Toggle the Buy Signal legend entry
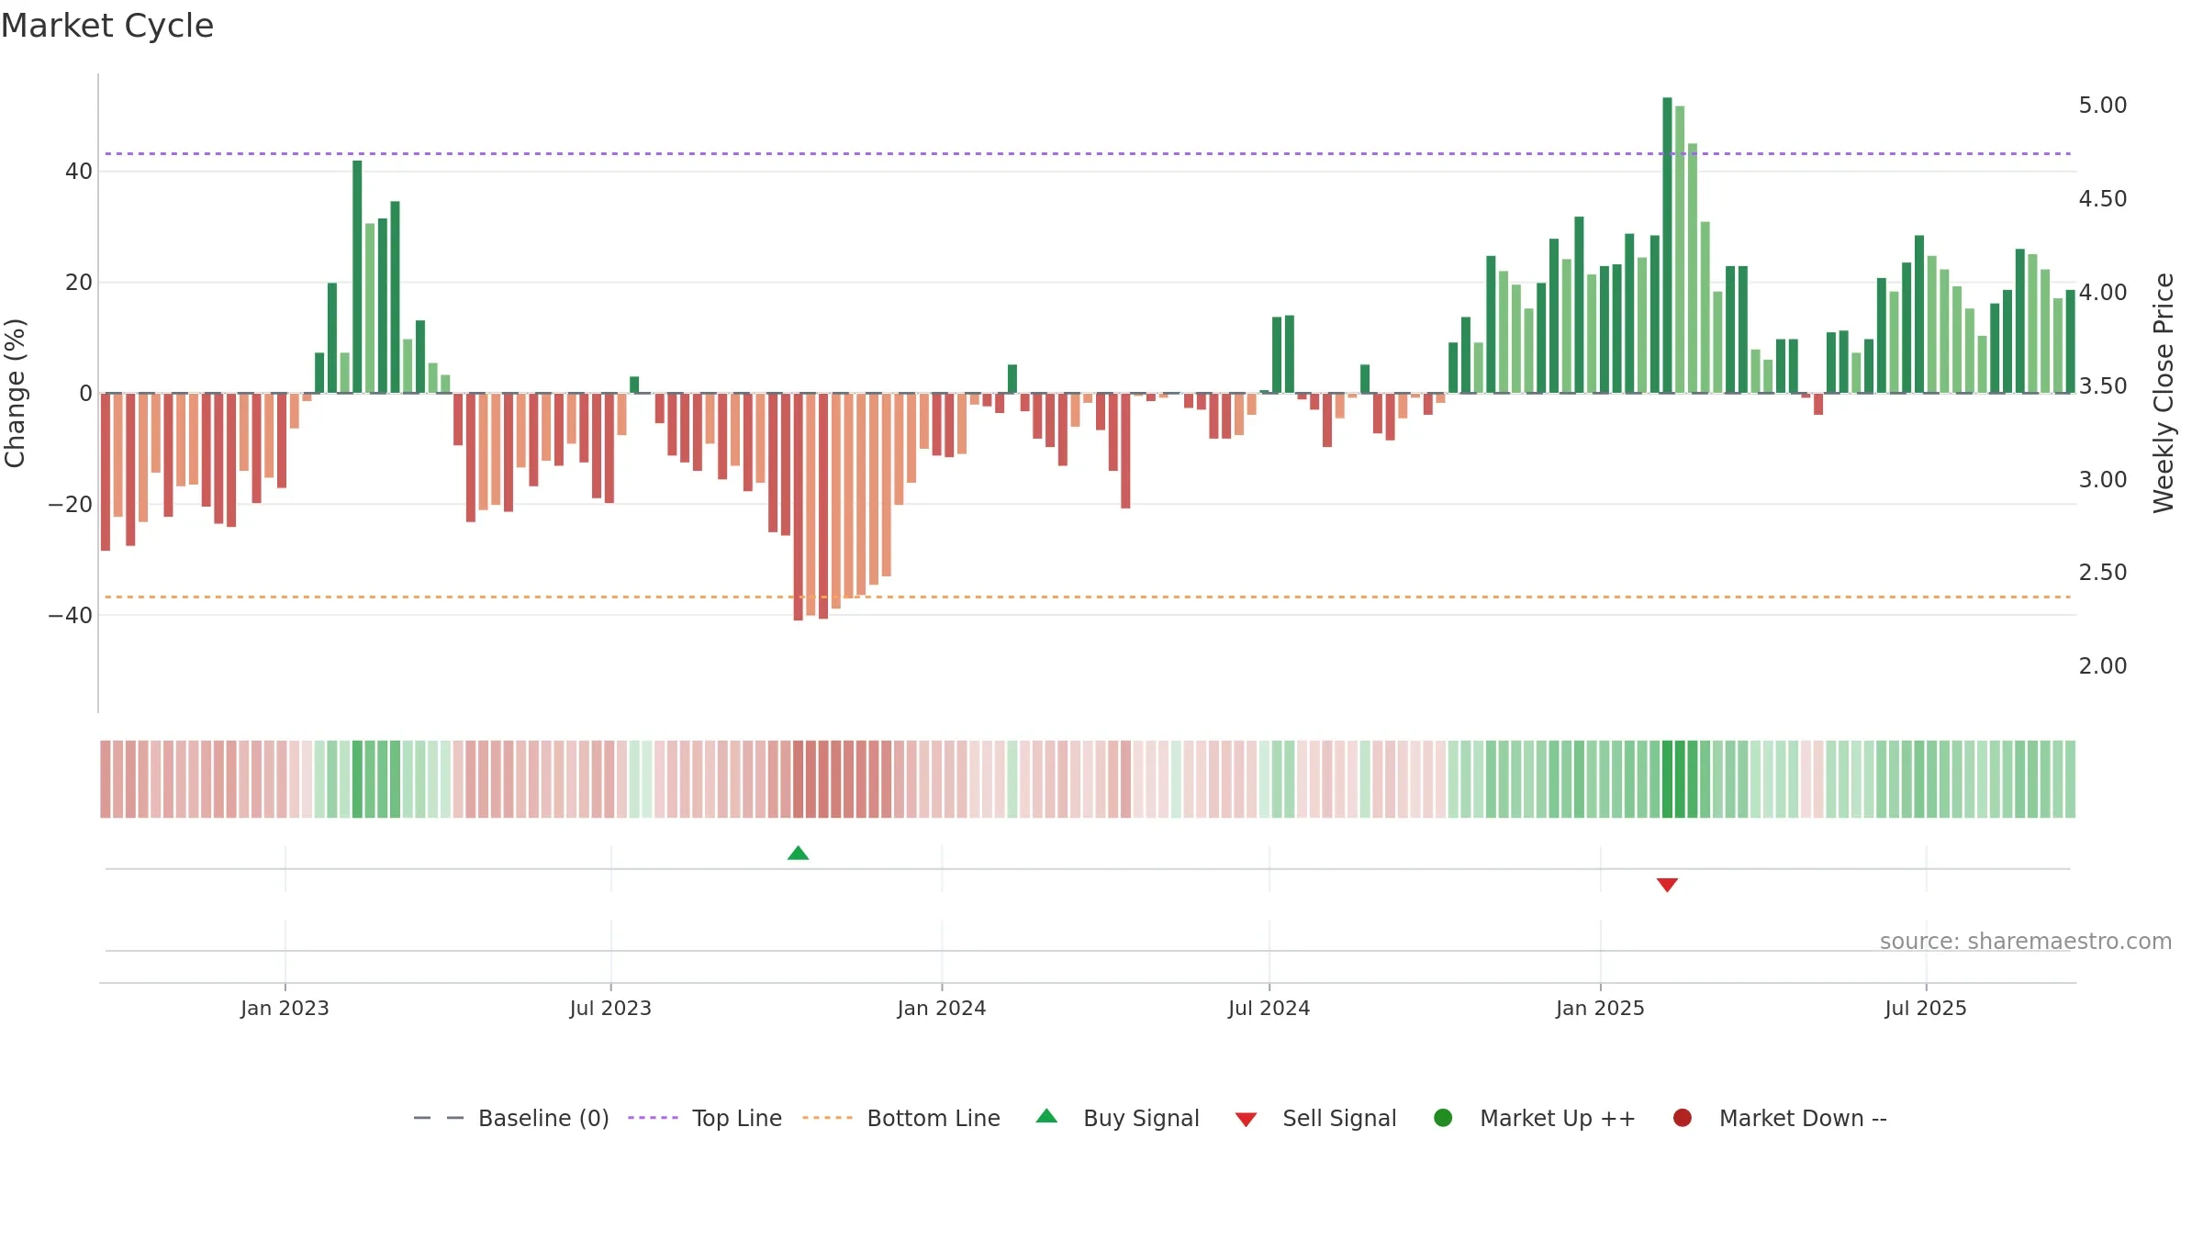 (1117, 1119)
